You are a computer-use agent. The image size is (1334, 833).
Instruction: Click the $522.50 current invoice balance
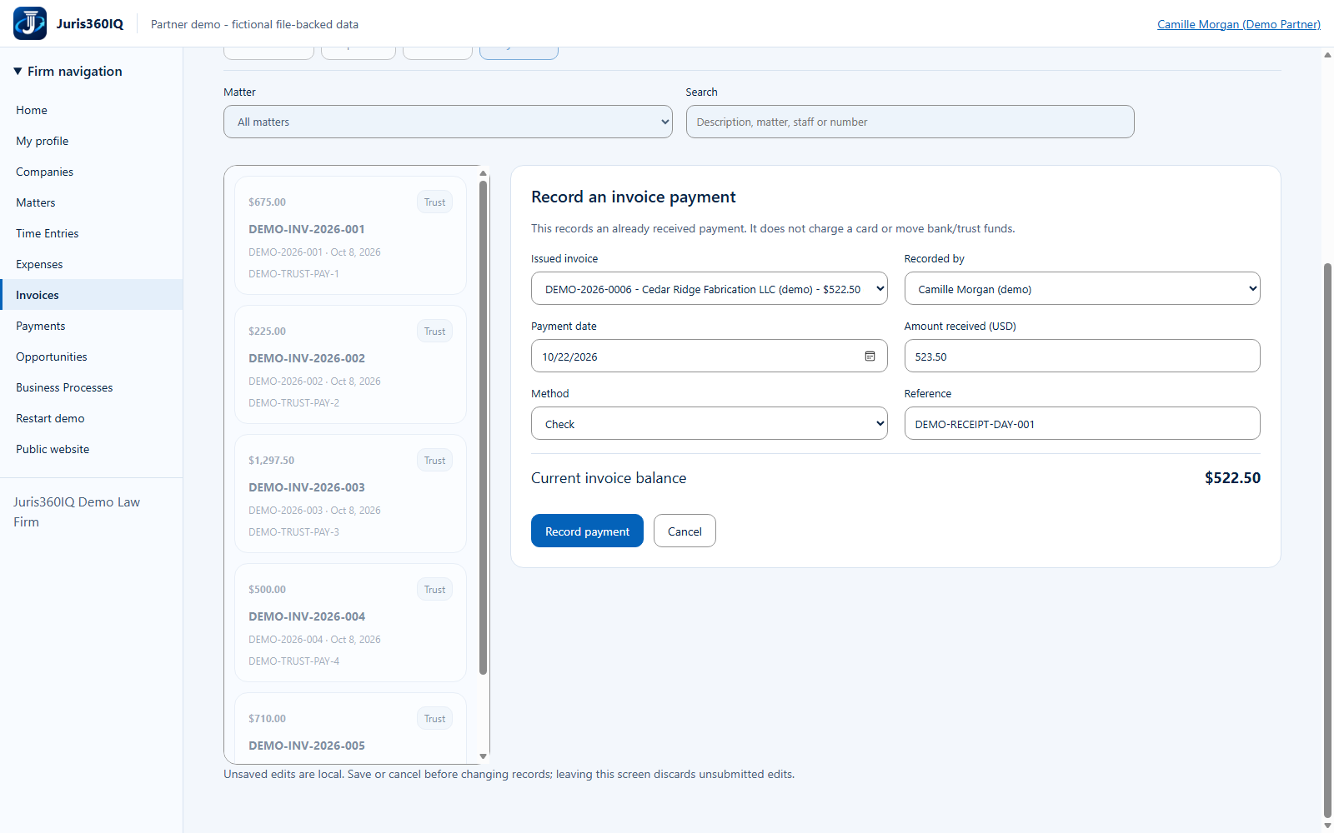pos(1232,478)
